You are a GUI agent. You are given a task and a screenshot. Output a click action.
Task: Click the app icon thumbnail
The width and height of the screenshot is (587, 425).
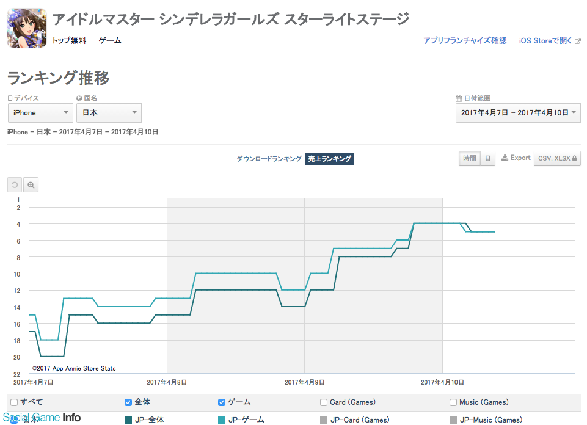27,28
